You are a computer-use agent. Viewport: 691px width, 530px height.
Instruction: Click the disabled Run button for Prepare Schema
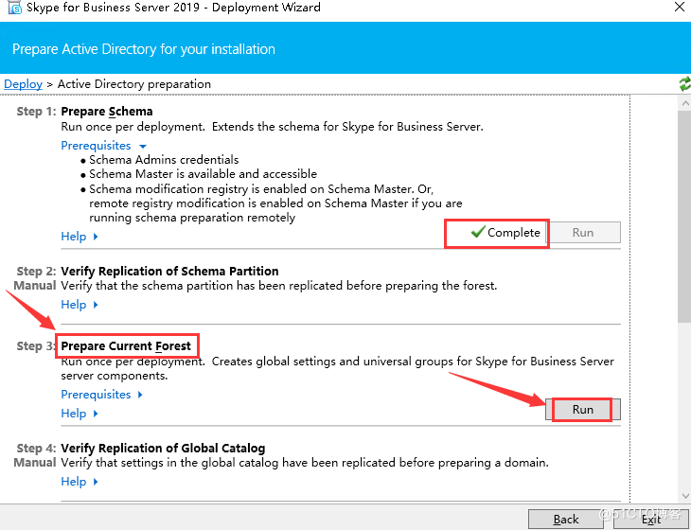583,233
